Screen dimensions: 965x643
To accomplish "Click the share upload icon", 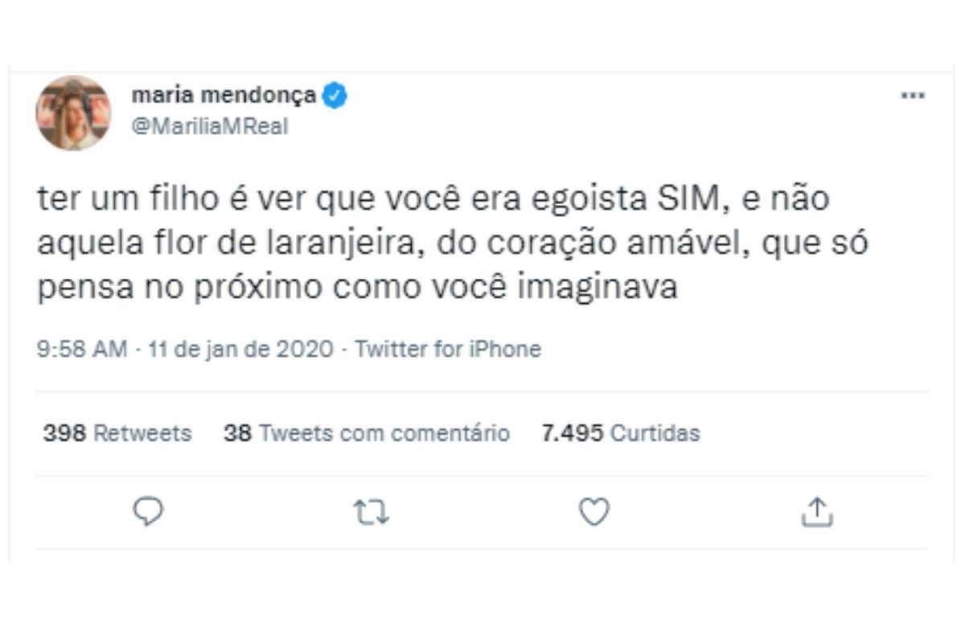I will click(819, 511).
